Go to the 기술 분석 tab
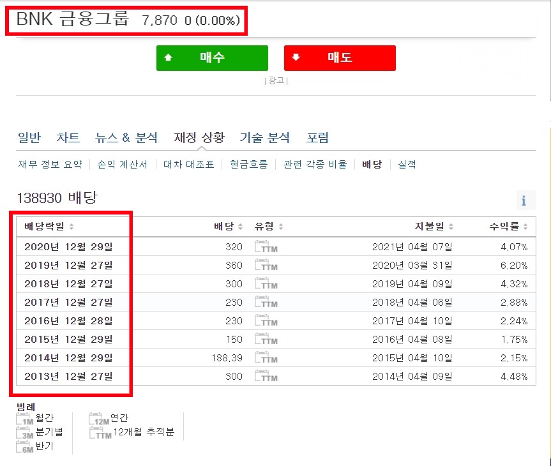This screenshot has height=466, width=551. pyautogui.click(x=264, y=137)
